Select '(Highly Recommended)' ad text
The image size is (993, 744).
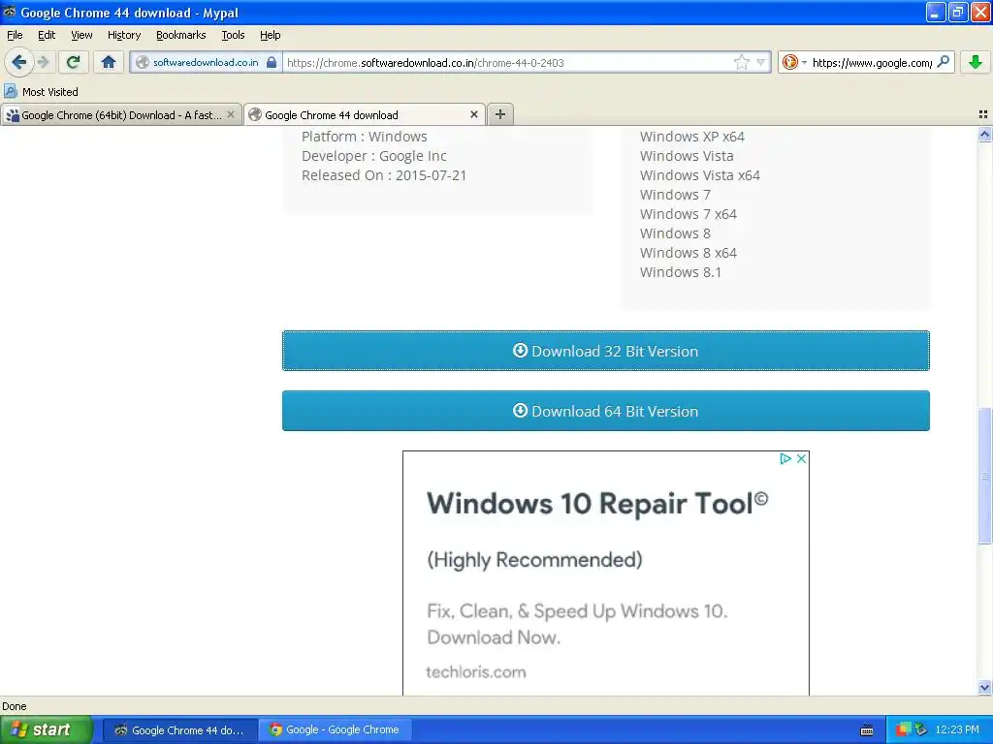[x=534, y=560]
